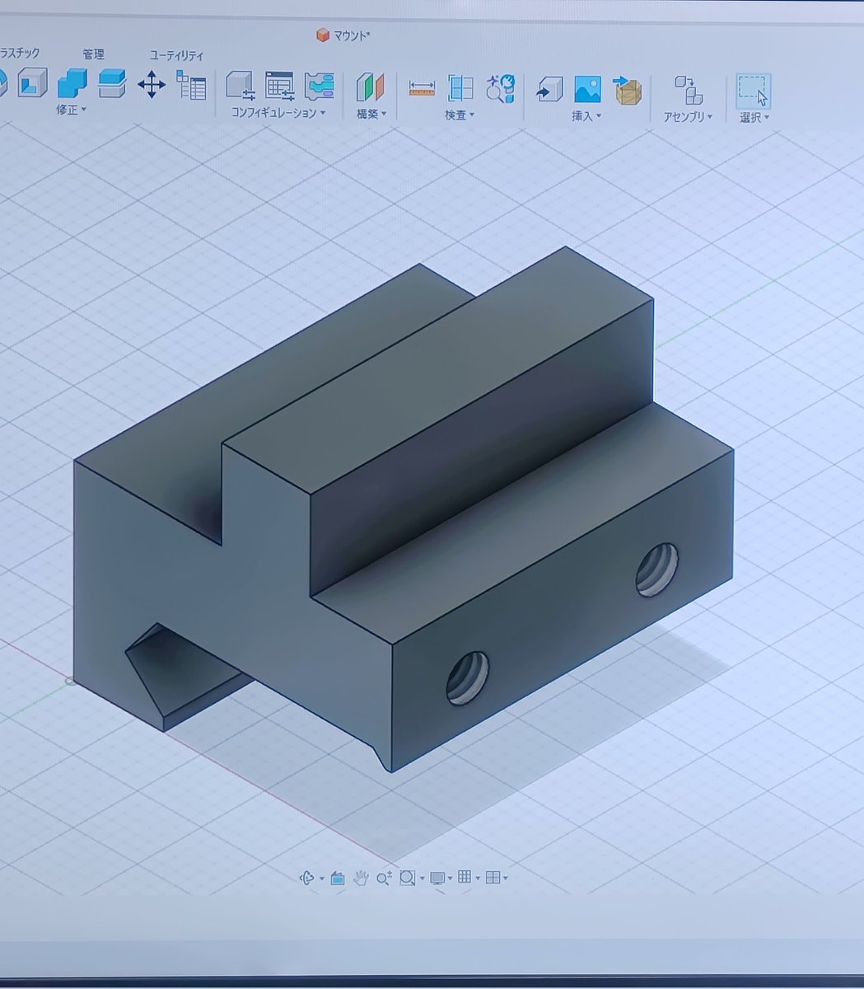
Task: Activate the Select tool icon
Action: pyautogui.click(x=753, y=91)
